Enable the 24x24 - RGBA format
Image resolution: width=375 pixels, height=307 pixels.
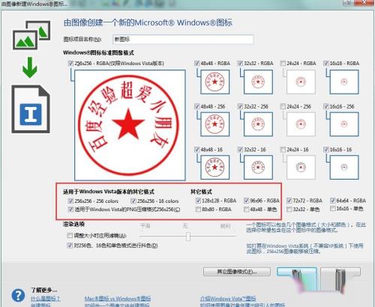[283, 63]
